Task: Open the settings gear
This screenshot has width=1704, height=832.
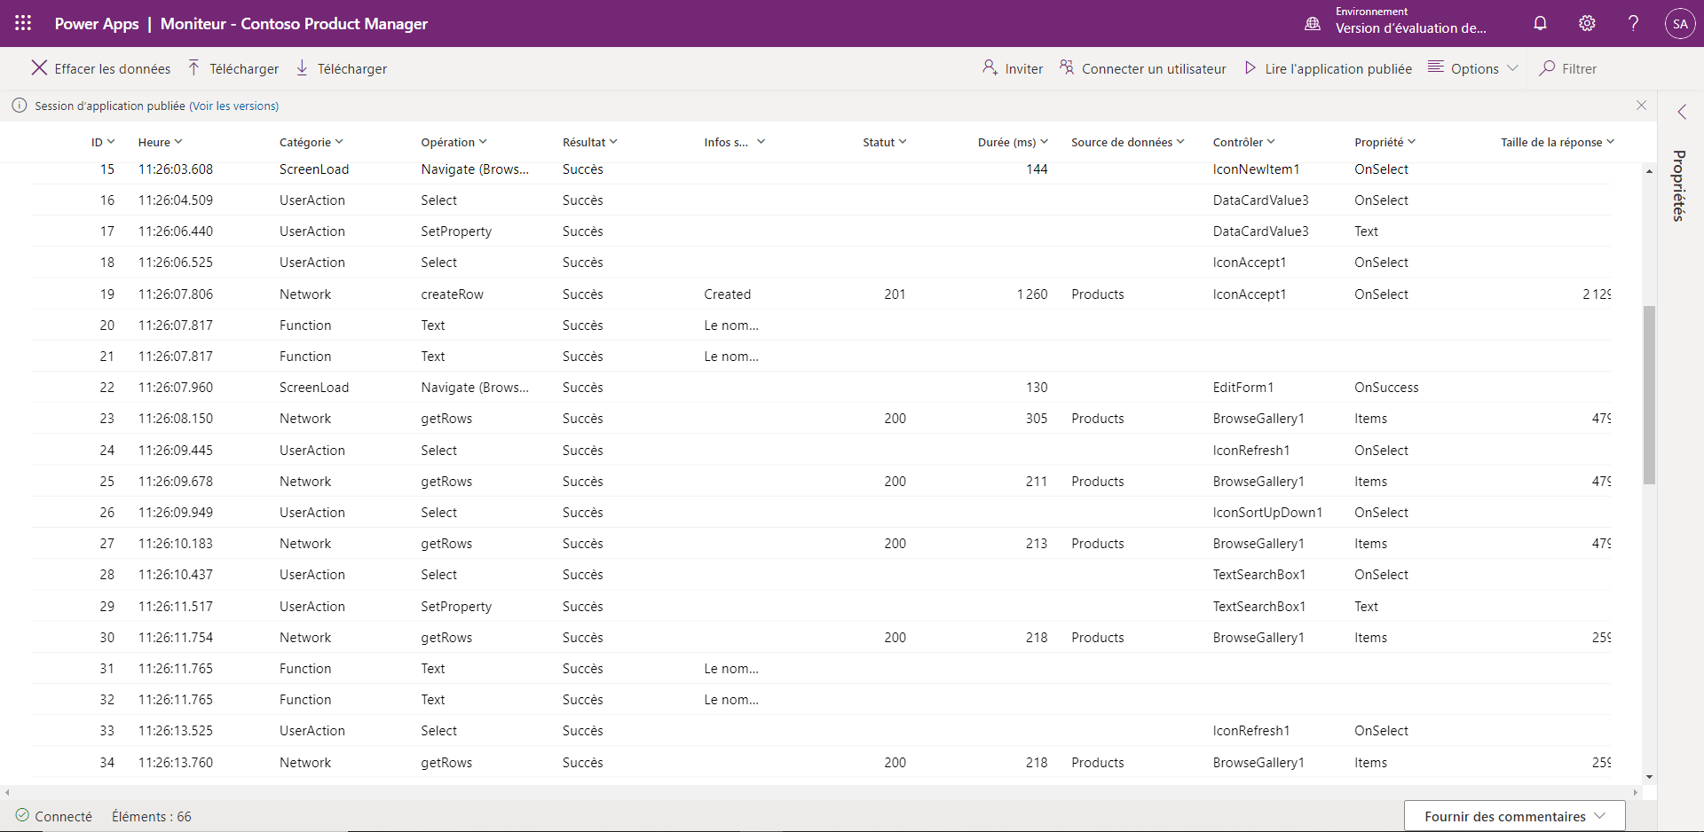Action: 1587,23
